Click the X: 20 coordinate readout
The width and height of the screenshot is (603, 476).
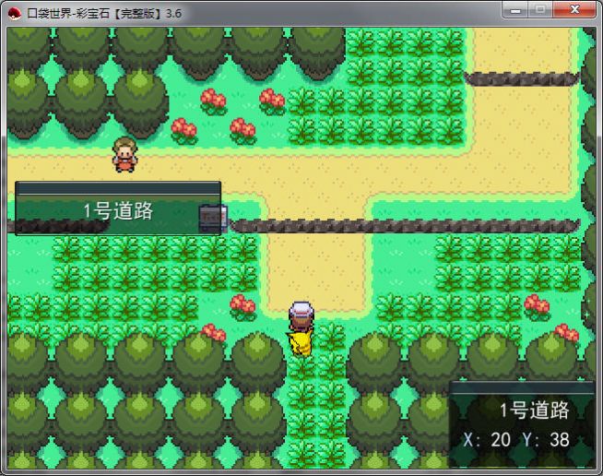(x=487, y=440)
